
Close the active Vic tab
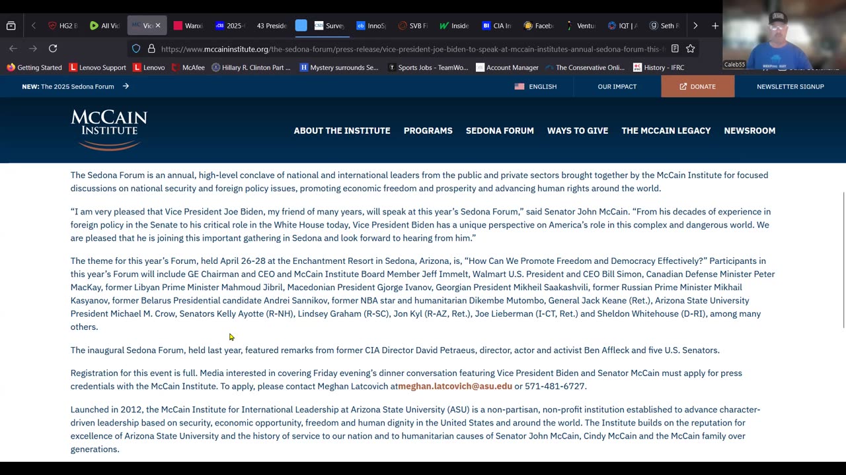pos(158,26)
